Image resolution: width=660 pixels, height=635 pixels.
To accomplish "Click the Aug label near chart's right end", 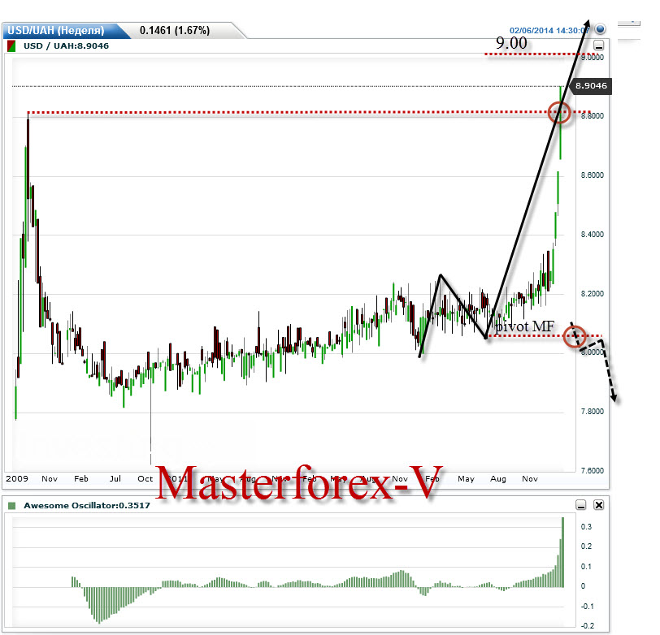I will [498, 478].
